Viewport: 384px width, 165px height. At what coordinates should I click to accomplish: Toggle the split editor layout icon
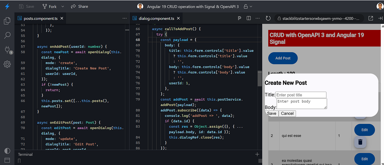point(249,18)
